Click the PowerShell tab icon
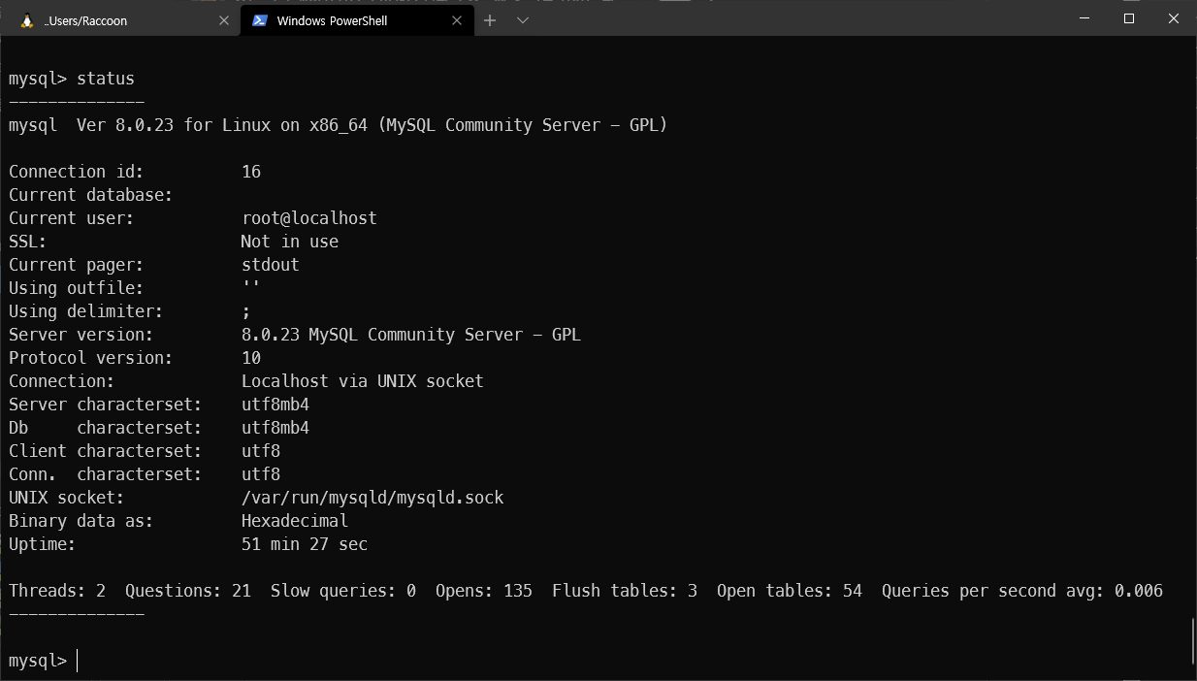The image size is (1197, 681). (259, 20)
